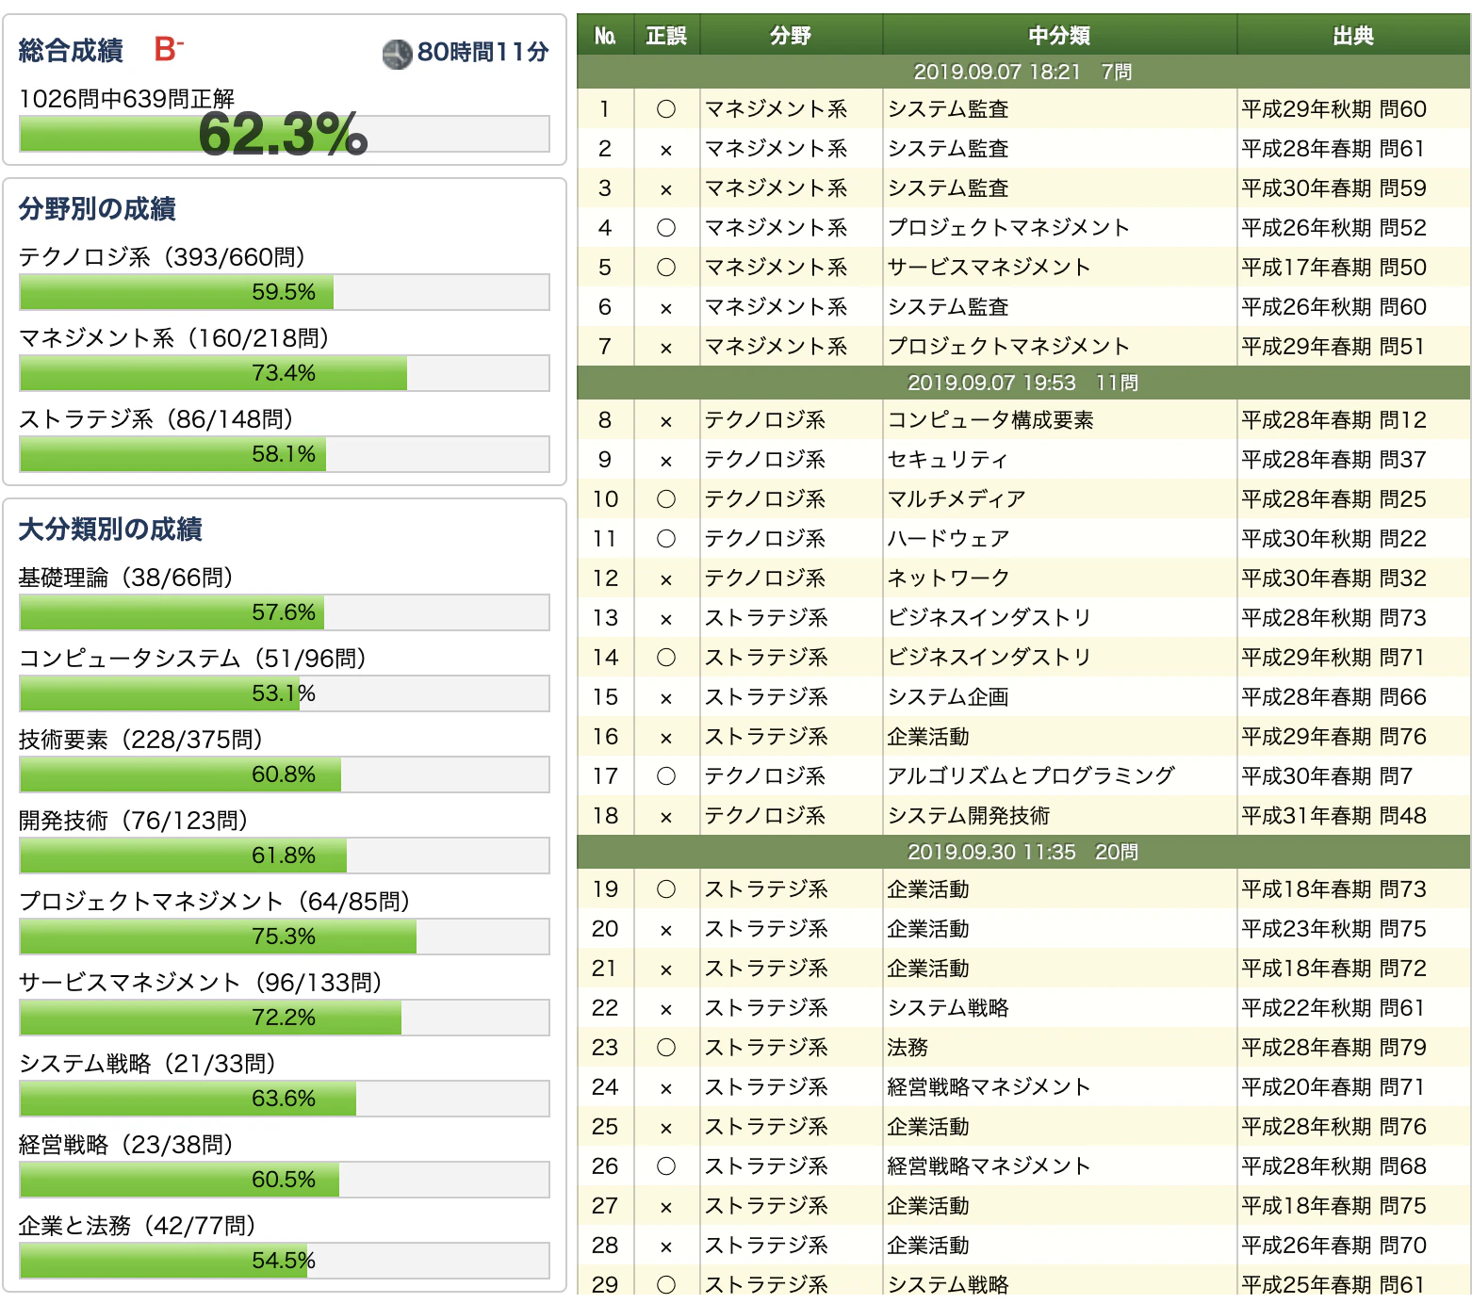Open source 平成30年春期 問59
This screenshot has width=1472, height=1304.
1333,188
